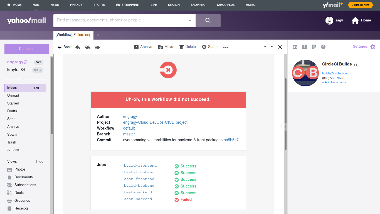Viewport: 380px width, 214px height.
Task: Go back to the message list
Action: click(x=65, y=47)
